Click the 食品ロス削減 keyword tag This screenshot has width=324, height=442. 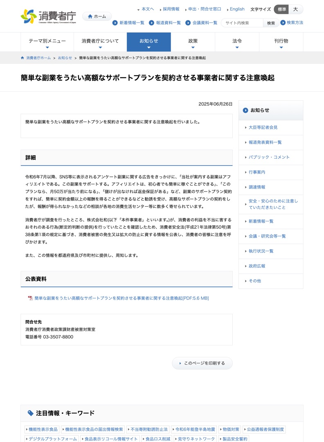coord(157,439)
